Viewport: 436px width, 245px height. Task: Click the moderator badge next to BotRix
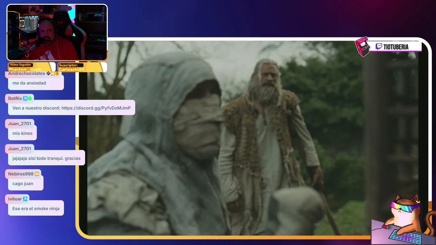click(25, 98)
